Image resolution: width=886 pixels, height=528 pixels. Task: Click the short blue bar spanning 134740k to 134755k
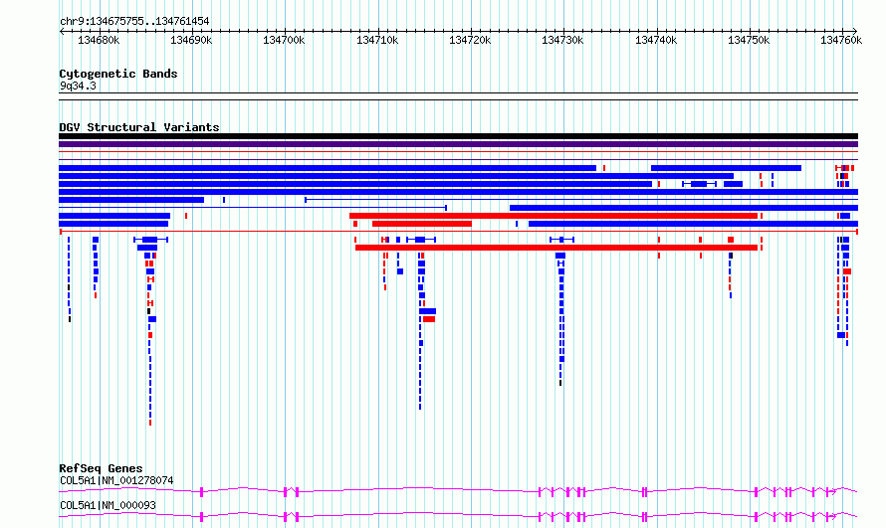[726, 168]
